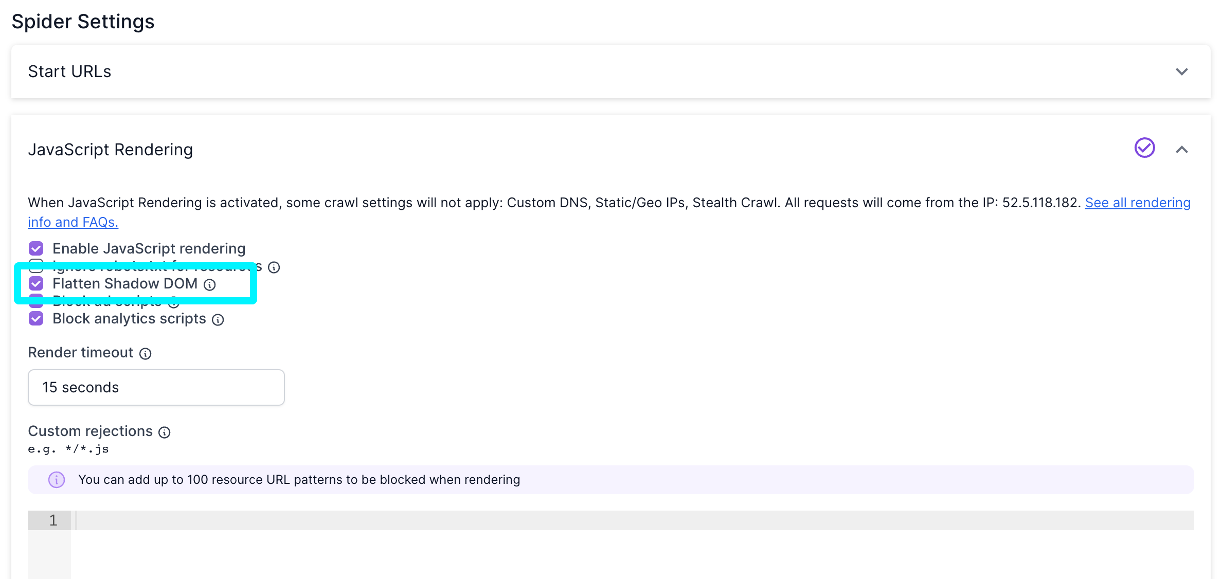
Task: Uncheck Block ad scripts
Action: coord(36,301)
